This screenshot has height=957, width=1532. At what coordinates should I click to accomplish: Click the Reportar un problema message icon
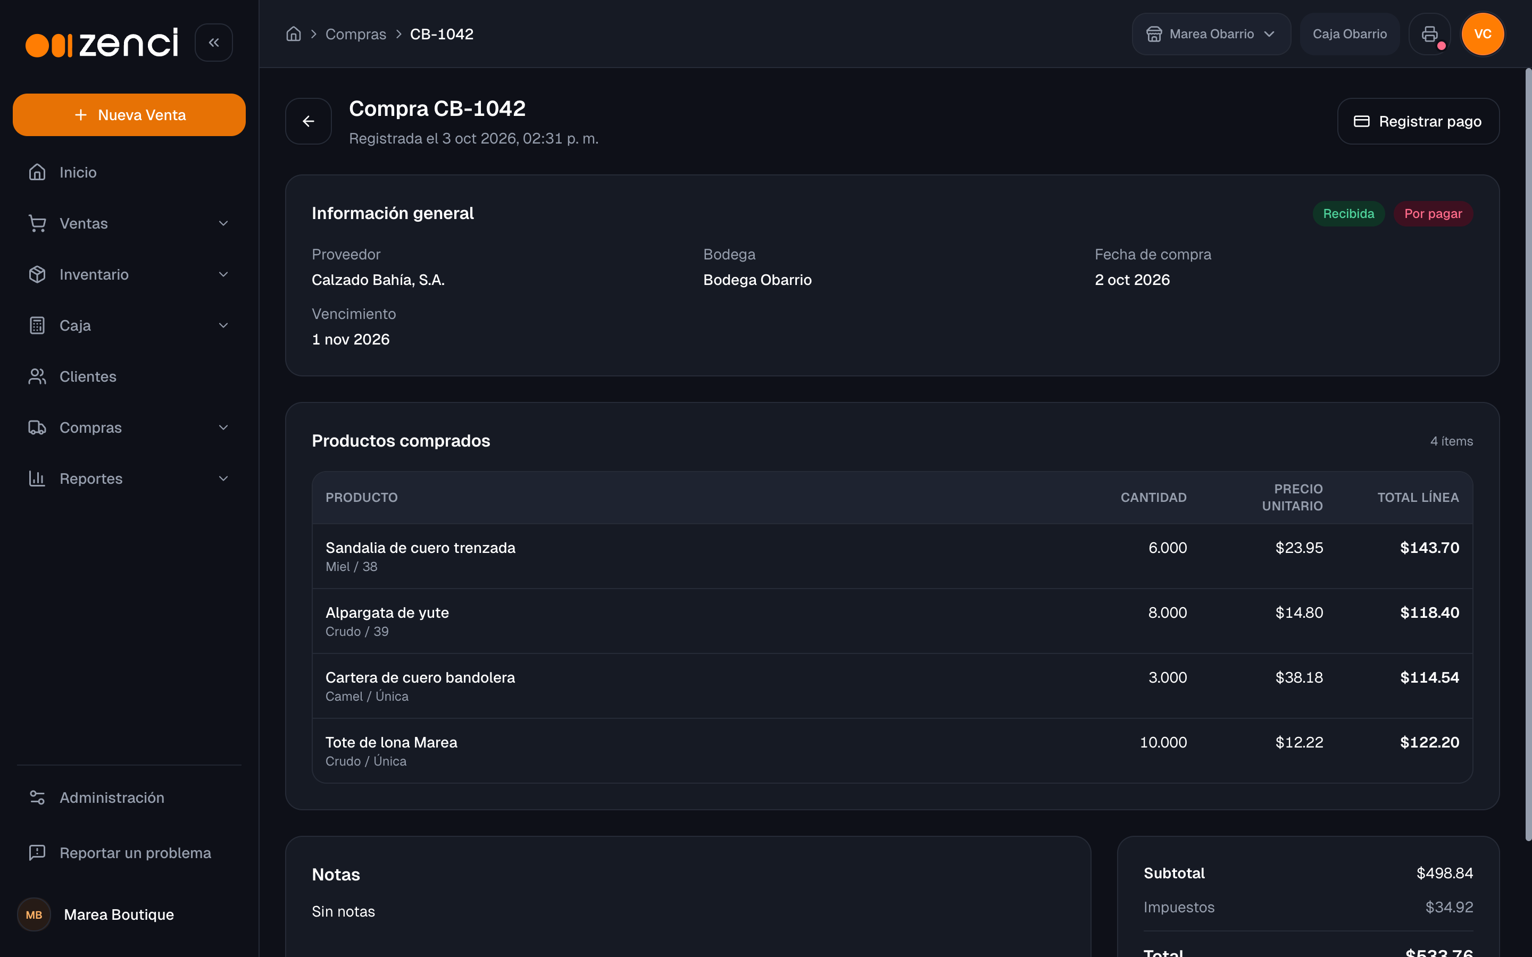(37, 853)
